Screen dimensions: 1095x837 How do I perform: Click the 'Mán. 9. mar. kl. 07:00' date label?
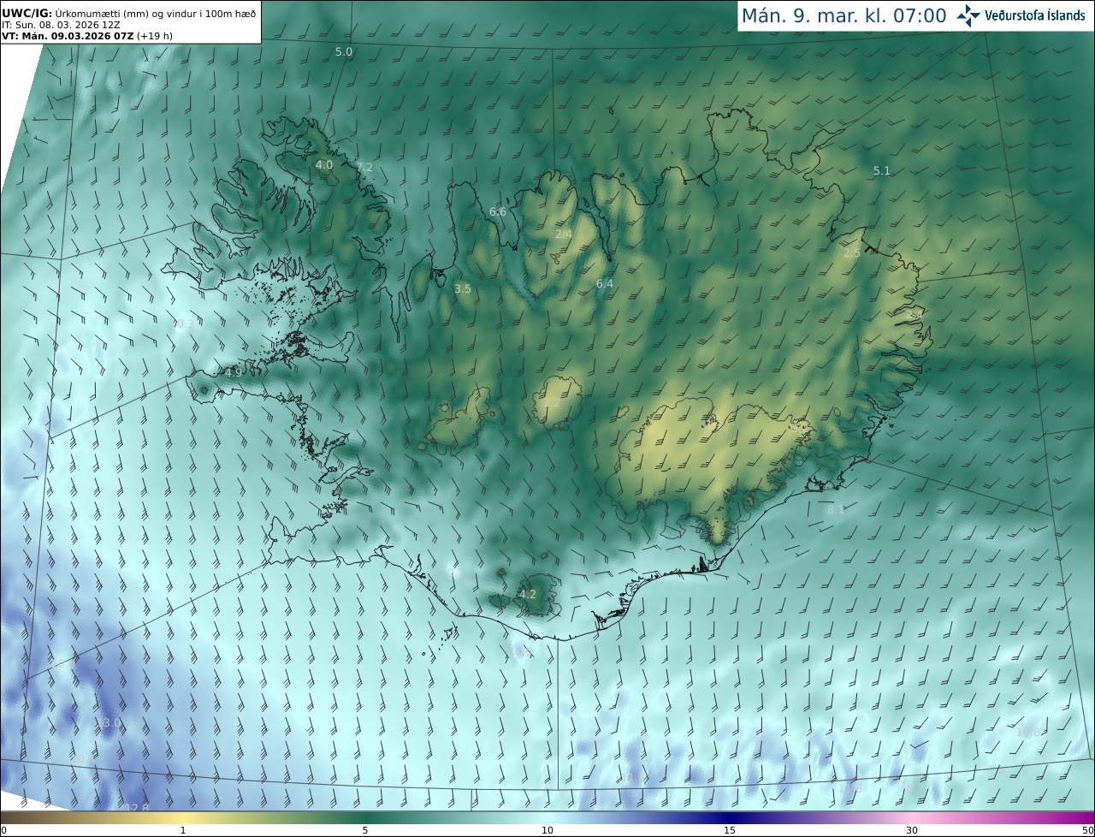tap(843, 15)
